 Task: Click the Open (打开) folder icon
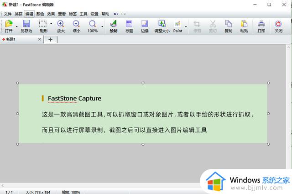(9, 24)
